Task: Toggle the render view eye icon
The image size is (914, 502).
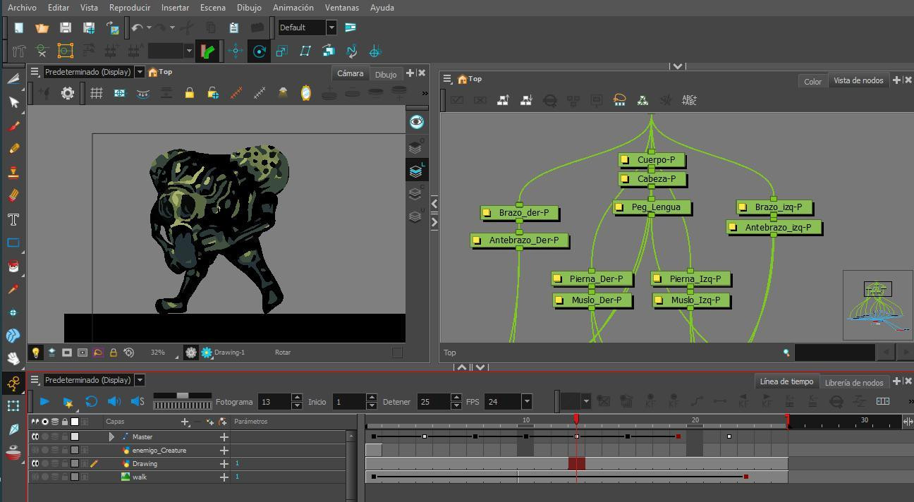Action: (416, 122)
